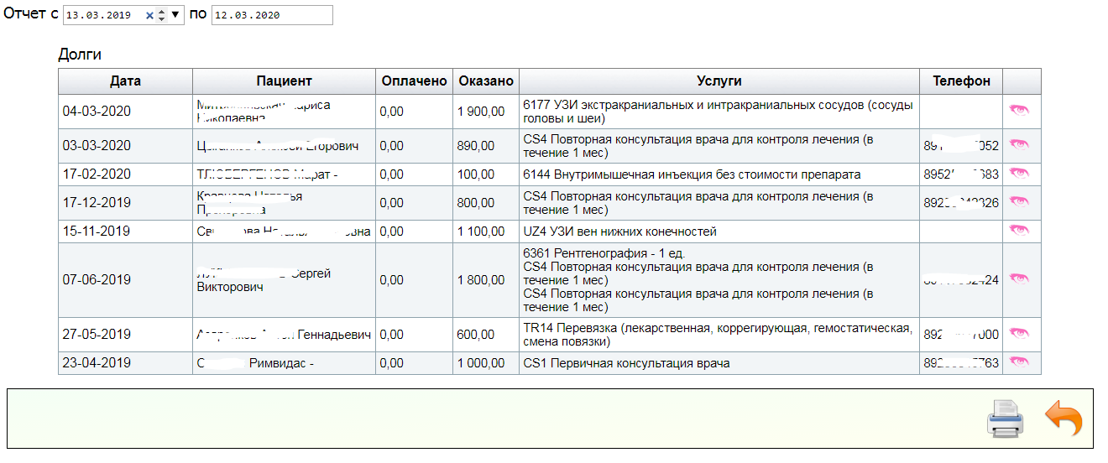
Task: Click the eye icon for 23-04-2019 row
Action: 1019,362
